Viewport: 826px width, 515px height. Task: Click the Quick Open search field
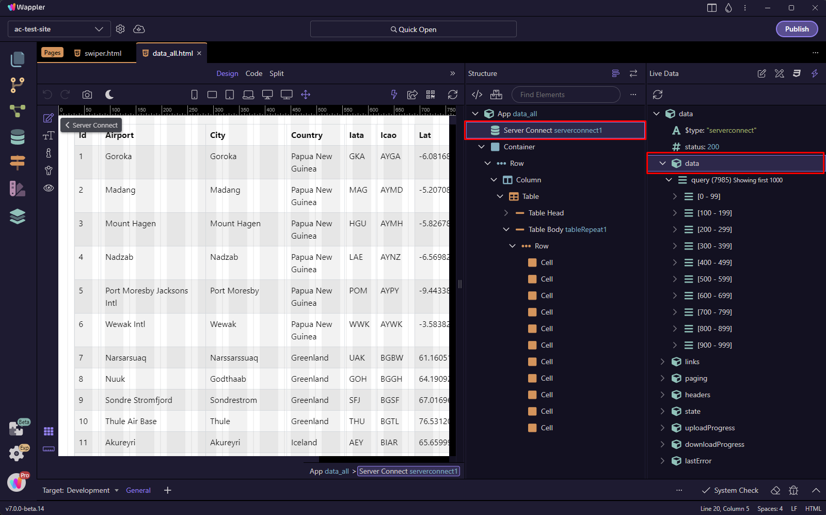tap(413, 29)
